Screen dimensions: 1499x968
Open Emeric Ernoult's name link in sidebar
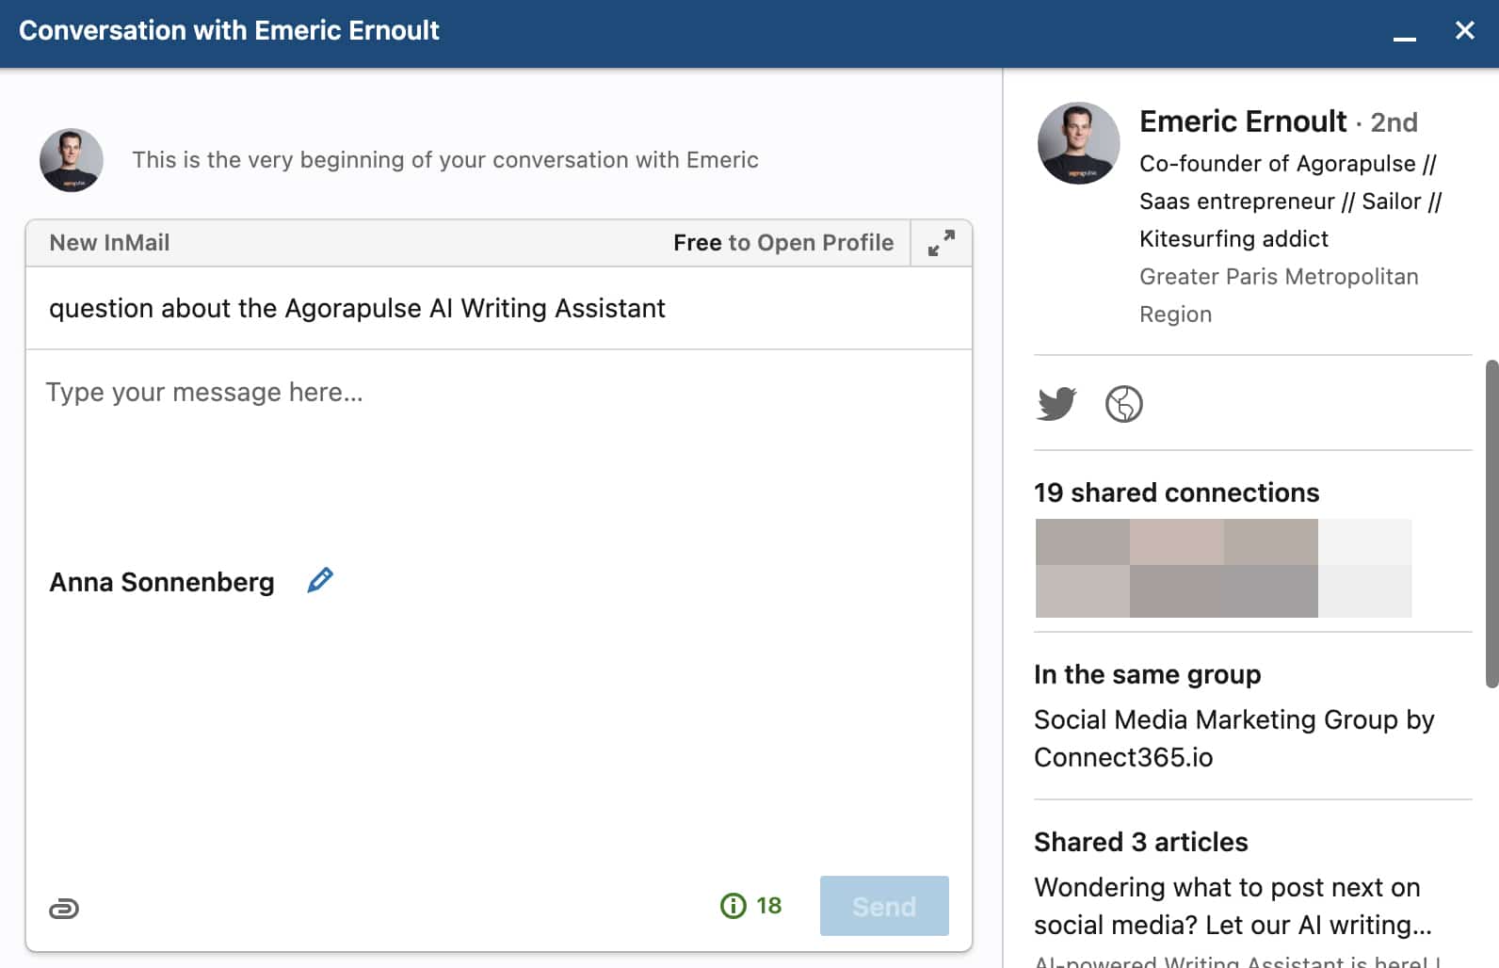(x=1243, y=121)
